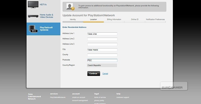Screen dimensions: 201x104
Task: Open Home Audio & Video Devices category
Action: [x=46, y=16]
